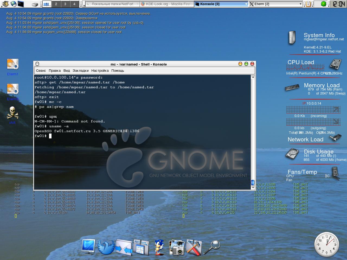Open the mail envelope dock icon
This screenshot has height=260, width=347.
pos(124,247)
